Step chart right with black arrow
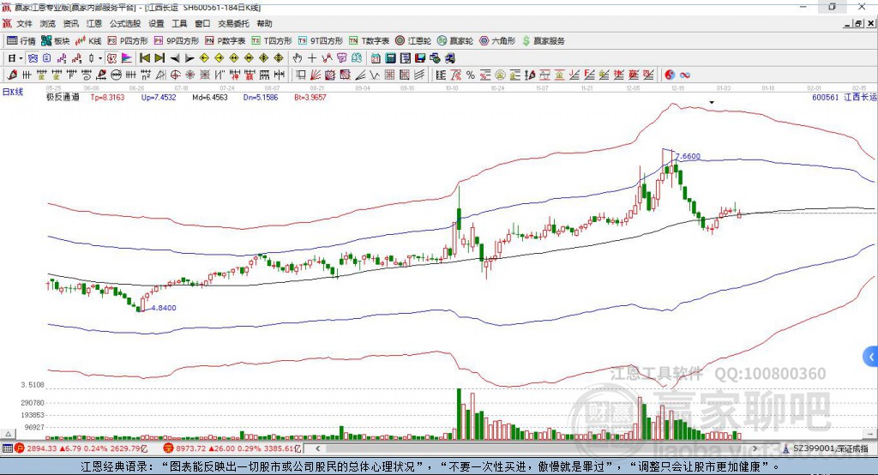 coord(189,58)
